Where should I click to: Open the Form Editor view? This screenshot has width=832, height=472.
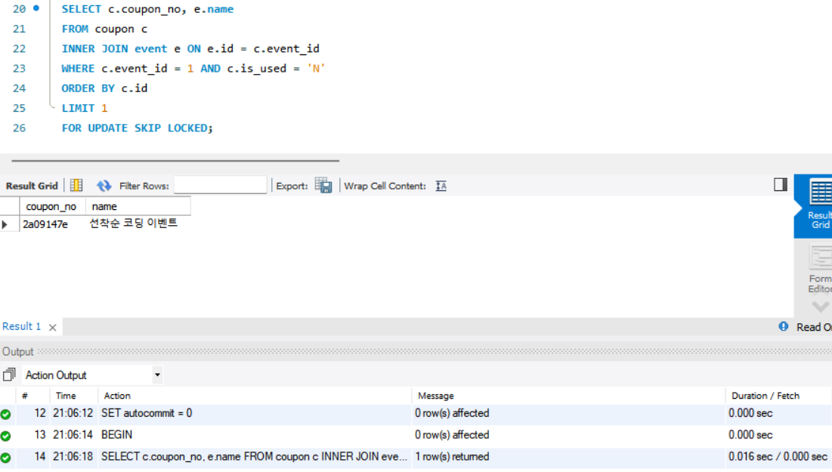point(819,269)
